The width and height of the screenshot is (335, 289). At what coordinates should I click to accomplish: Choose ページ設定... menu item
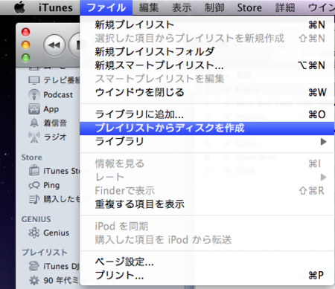tap(207, 262)
